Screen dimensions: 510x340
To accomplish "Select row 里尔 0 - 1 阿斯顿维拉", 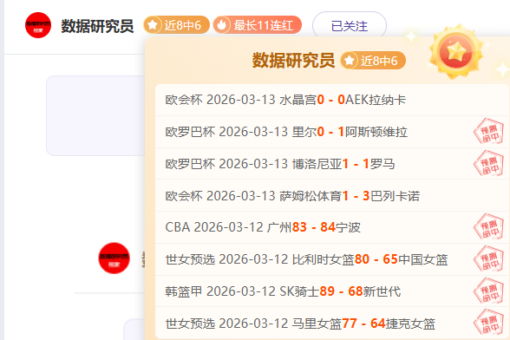I will [331, 132].
